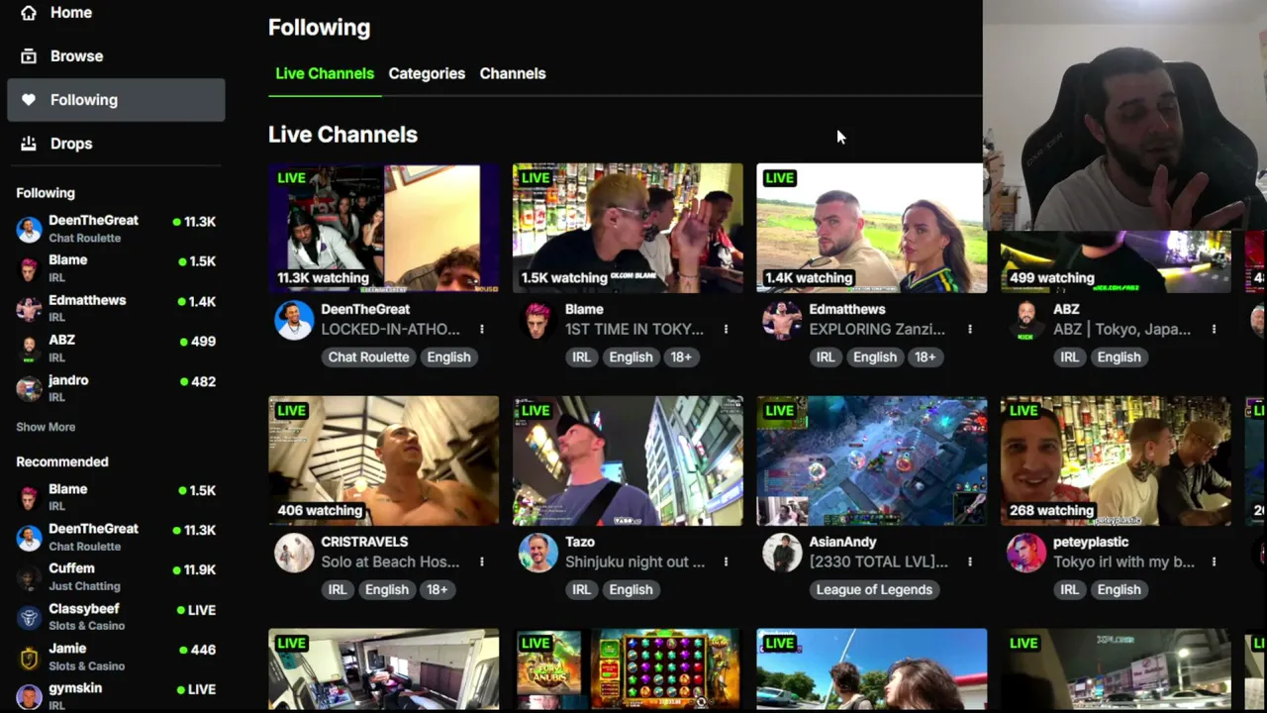Click the 18+ tag on the CRISTRAVELS card

pos(437,589)
